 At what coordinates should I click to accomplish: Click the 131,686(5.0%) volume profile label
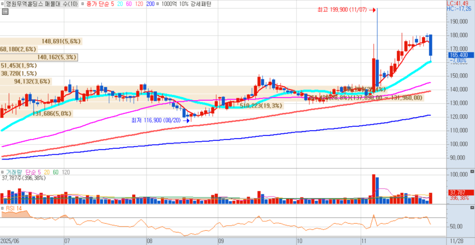pyautogui.click(x=52, y=114)
